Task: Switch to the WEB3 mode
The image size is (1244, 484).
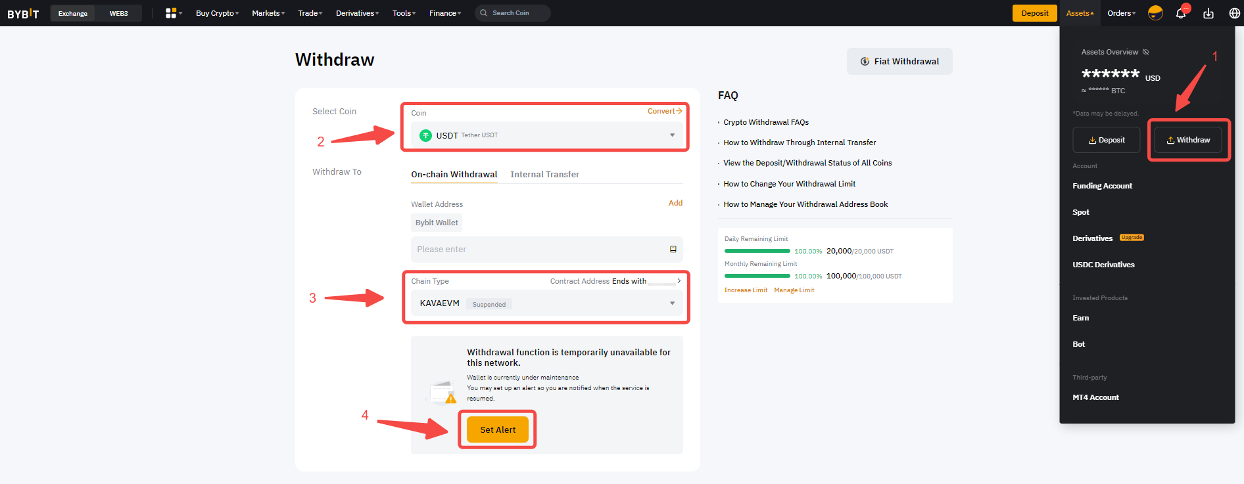Action: tap(119, 13)
